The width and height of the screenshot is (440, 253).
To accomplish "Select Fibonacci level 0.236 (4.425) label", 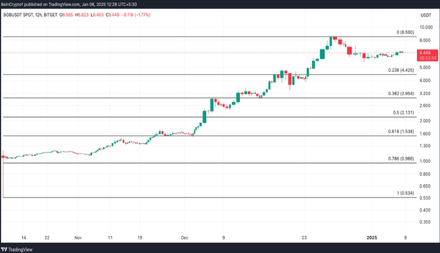I will (x=401, y=70).
